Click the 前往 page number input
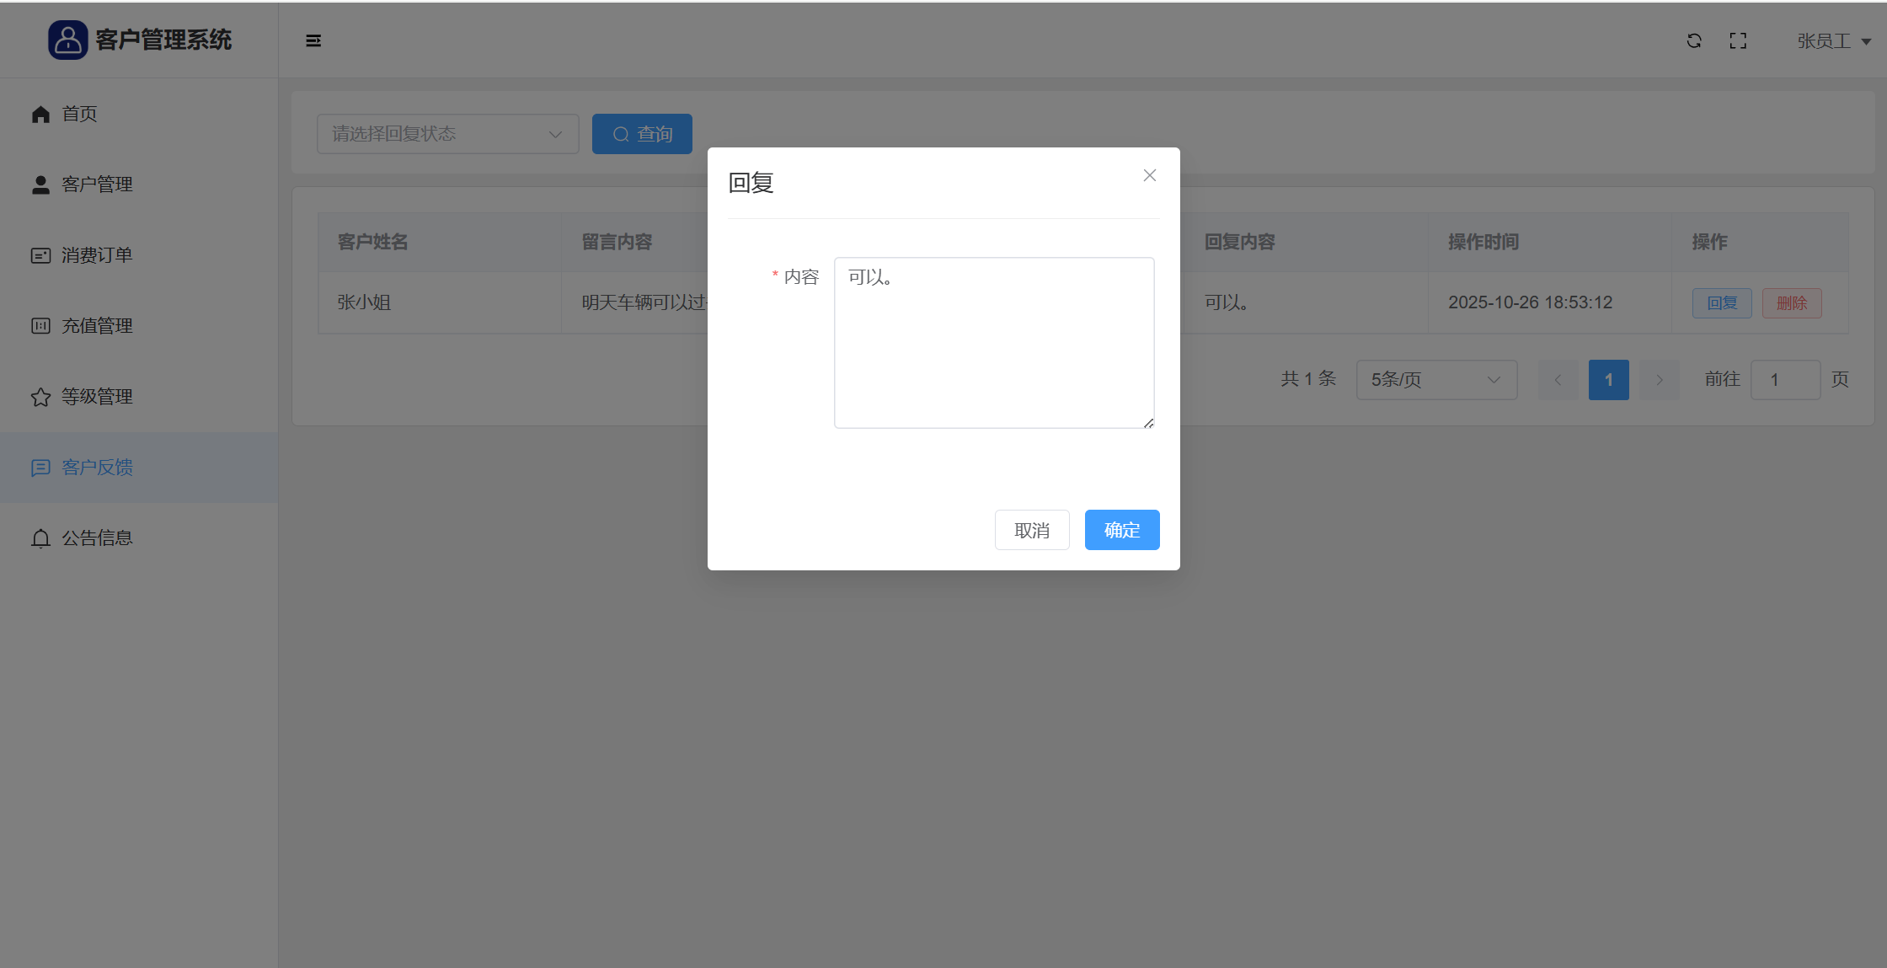Viewport: 1887px width, 968px height. coord(1784,380)
